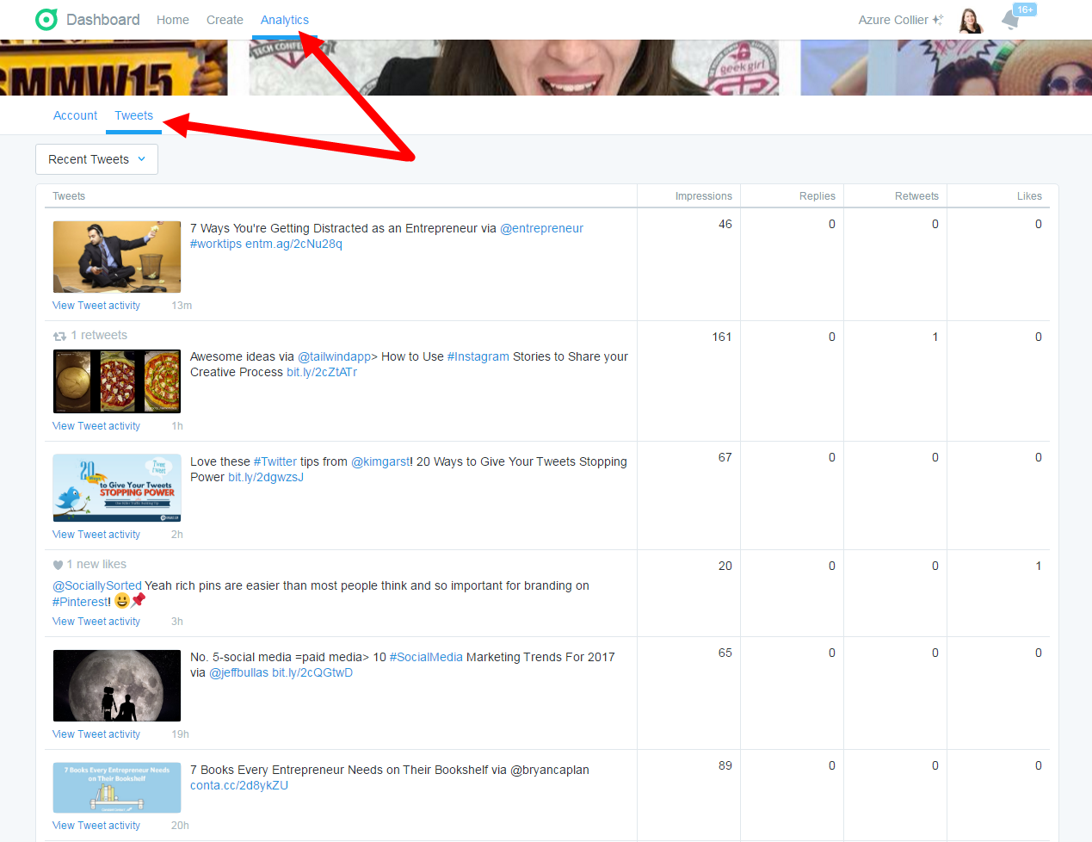The width and height of the screenshot is (1092, 842).
Task: Open the #Instagram hashtag link
Action: click(x=478, y=356)
